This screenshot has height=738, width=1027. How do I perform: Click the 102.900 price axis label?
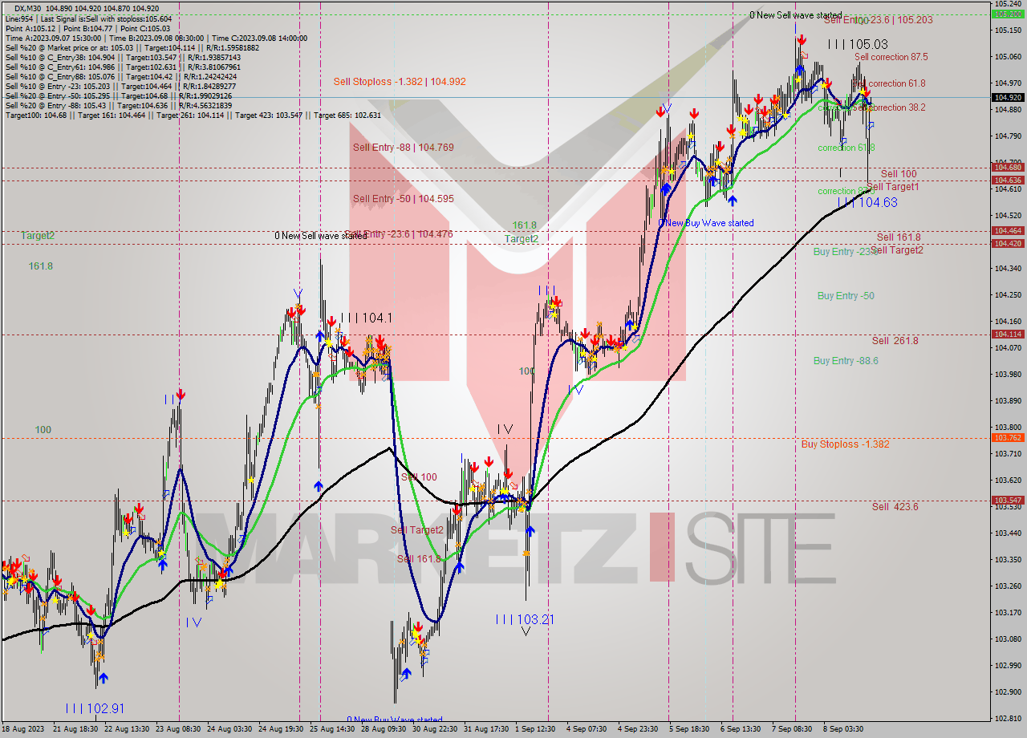(1007, 691)
